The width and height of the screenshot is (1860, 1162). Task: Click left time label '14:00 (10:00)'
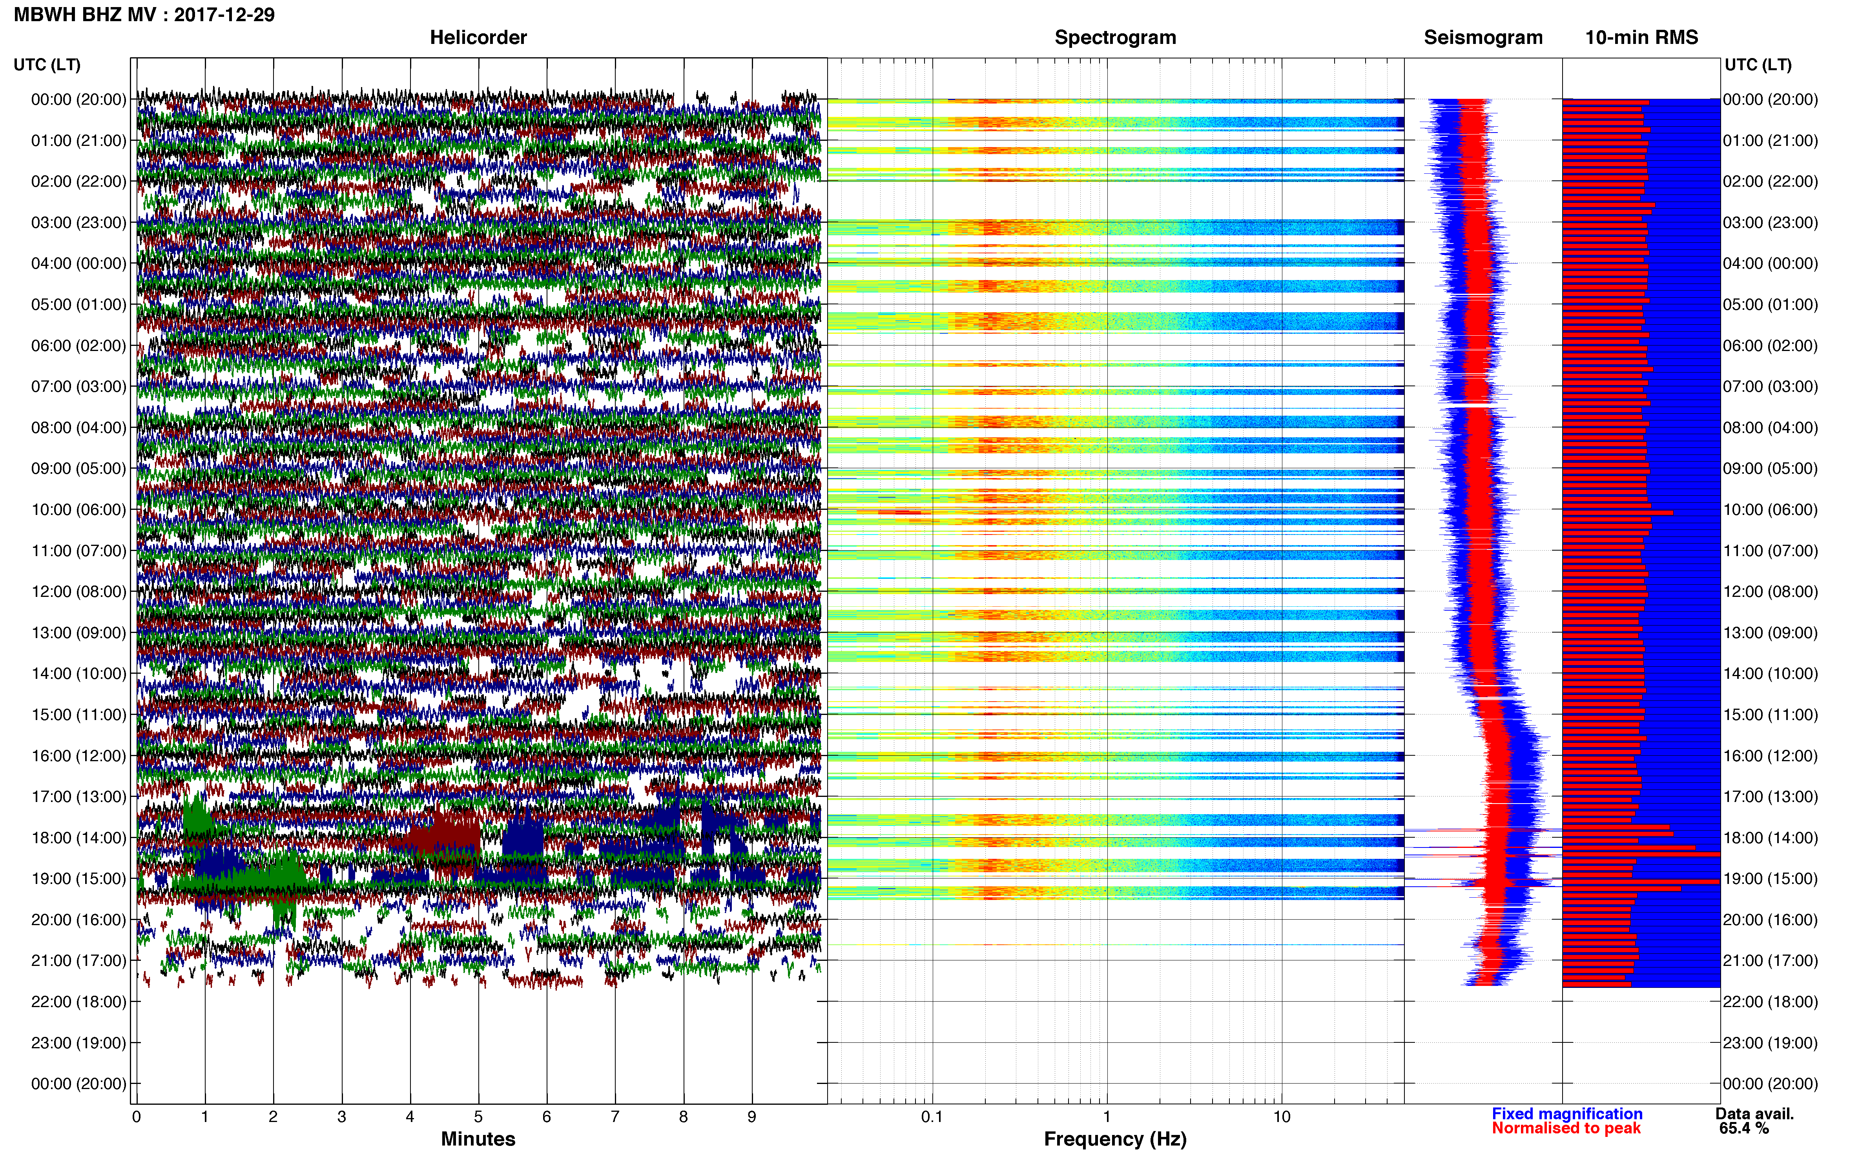[78, 674]
